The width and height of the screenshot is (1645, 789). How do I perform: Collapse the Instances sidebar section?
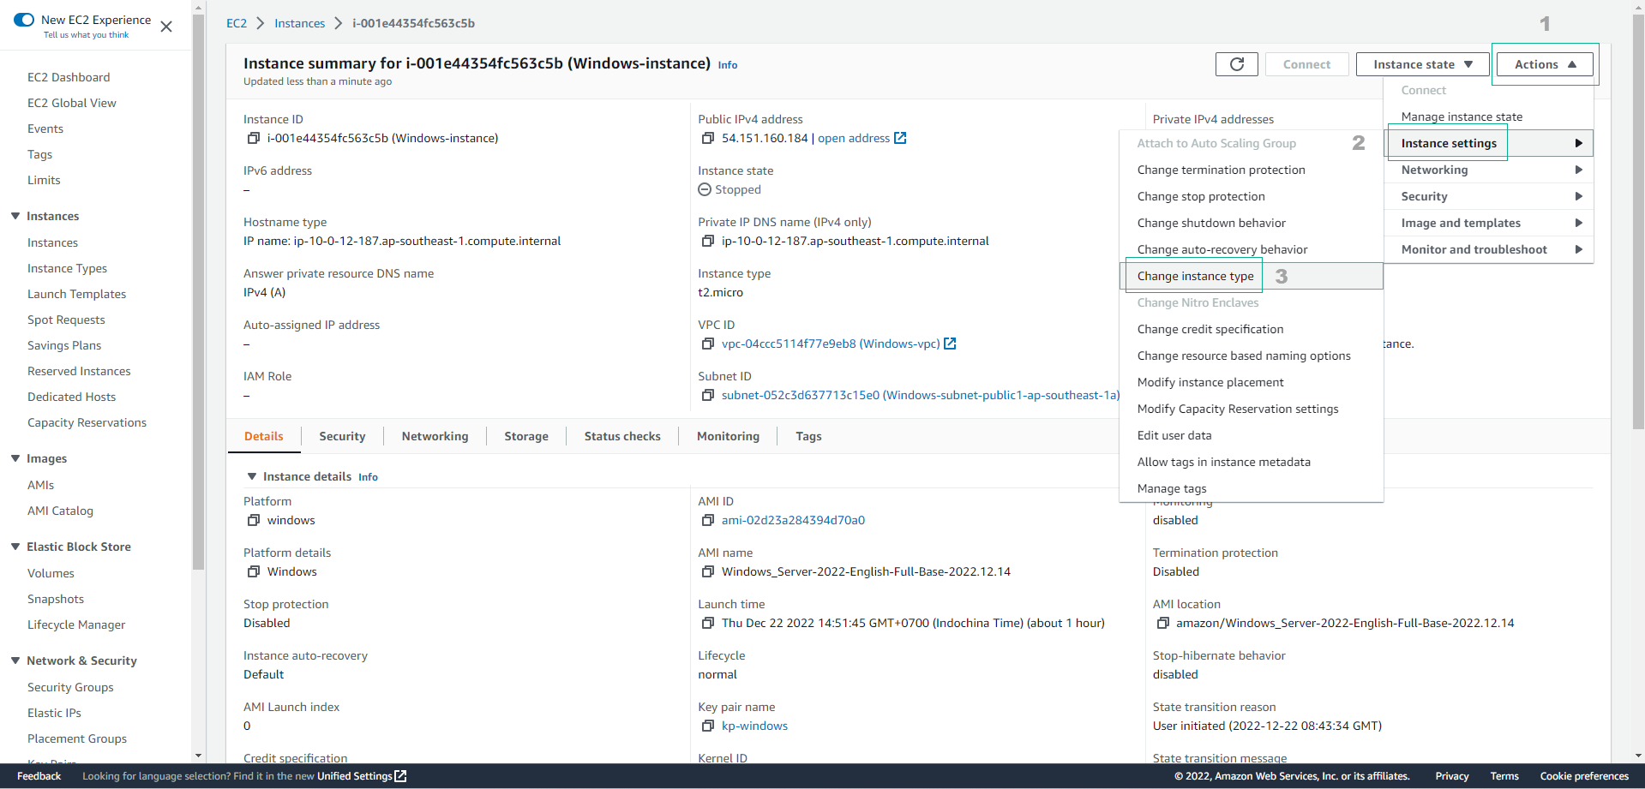click(x=15, y=216)
